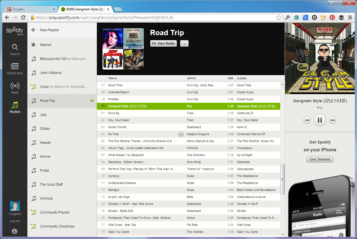Open the Starred list star icon
Screen dimensions: 357x239
coord(33,44)
